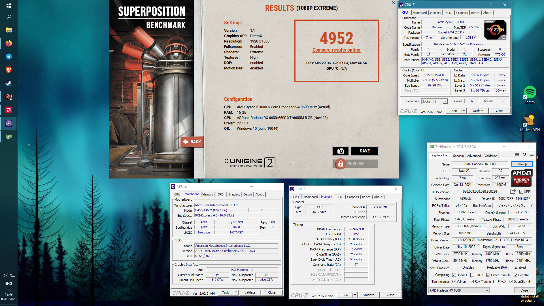544x306 pixels.
Task: Click Tools button in CPU-Z Memory window
Action: tap(345, 295)
